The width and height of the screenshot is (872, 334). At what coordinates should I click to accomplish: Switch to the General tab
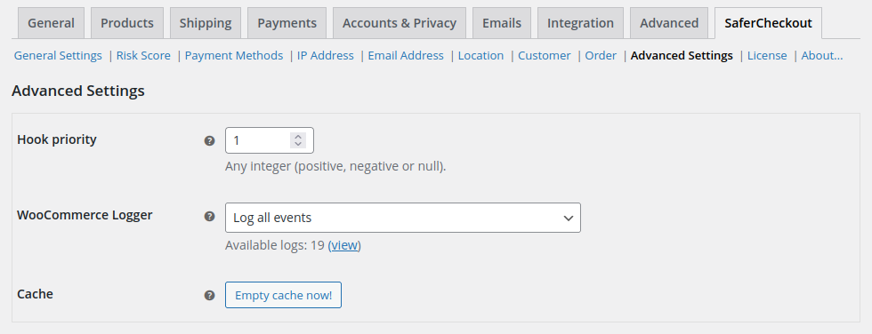click(x=52, y=23)
